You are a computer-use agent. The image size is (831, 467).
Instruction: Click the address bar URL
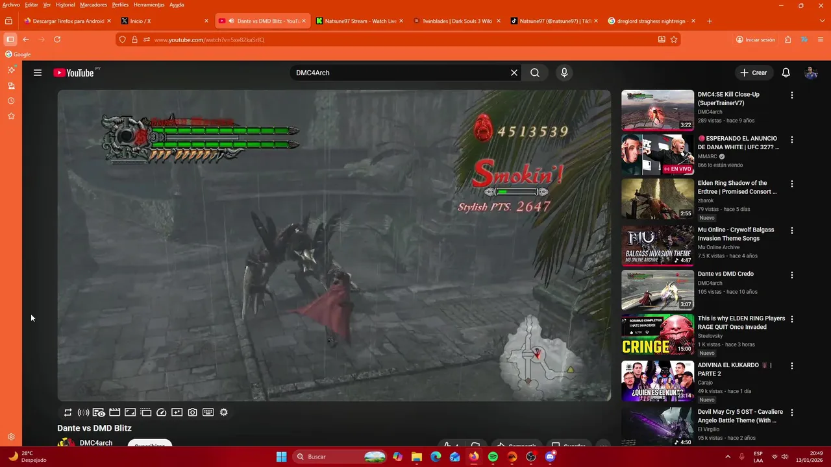coord(208,40)
